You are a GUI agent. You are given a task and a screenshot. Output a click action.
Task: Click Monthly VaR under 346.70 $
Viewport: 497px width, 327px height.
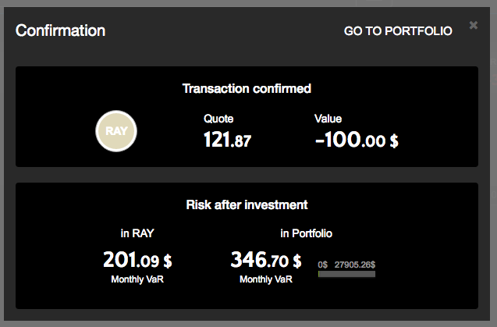pos(266,279)
